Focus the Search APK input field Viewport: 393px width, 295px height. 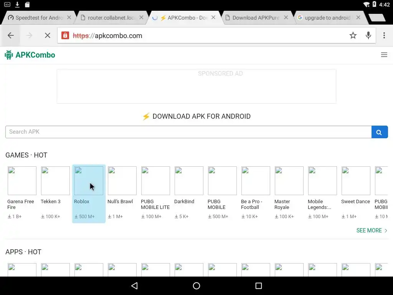coord(188,132)
